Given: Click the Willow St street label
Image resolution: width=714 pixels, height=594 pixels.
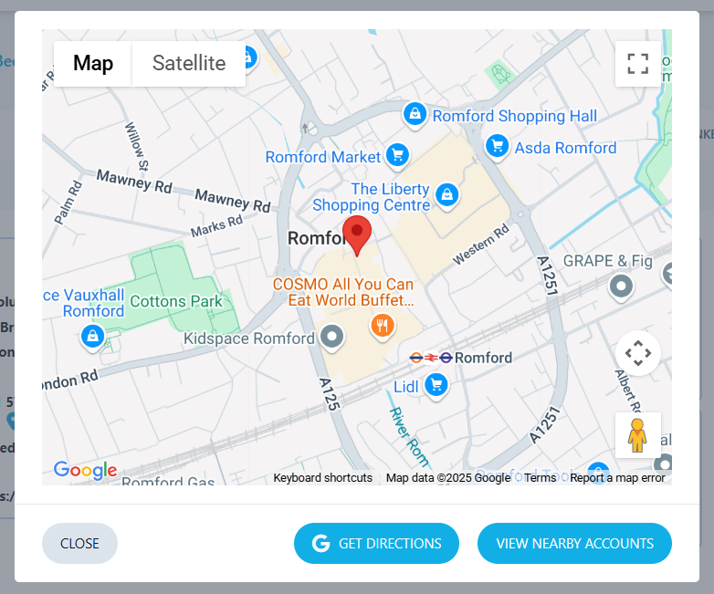Looking at the screenshot, I should 137,147.
